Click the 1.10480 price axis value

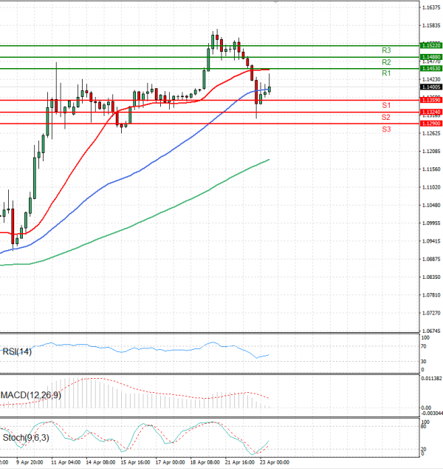point(431,205)
